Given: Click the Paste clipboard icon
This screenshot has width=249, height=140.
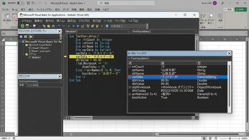Looking at the screenshot, I should click(x=49, y=26).
